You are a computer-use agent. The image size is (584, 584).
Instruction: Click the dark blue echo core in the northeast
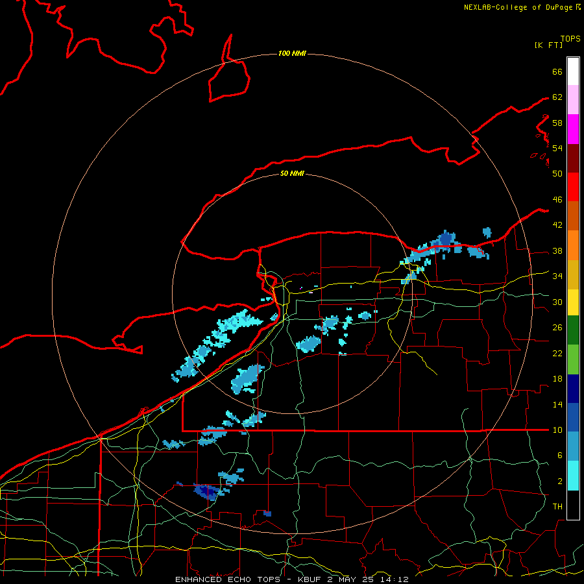tap(445, 239)
